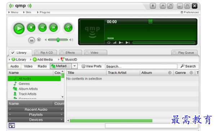Viewport: 215px width, 131px height.
Task: Click the second music note mode button
Action: tap(170, 6)
